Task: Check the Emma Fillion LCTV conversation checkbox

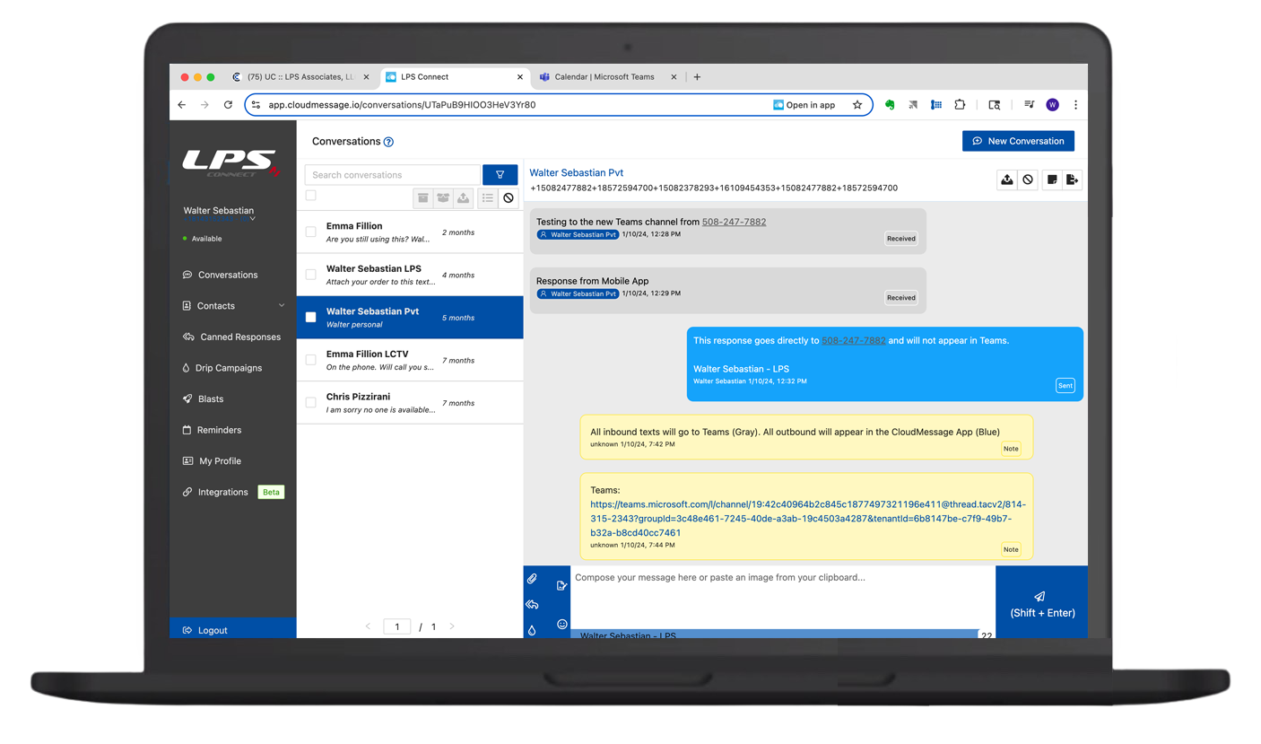Action: pos(310,360)
